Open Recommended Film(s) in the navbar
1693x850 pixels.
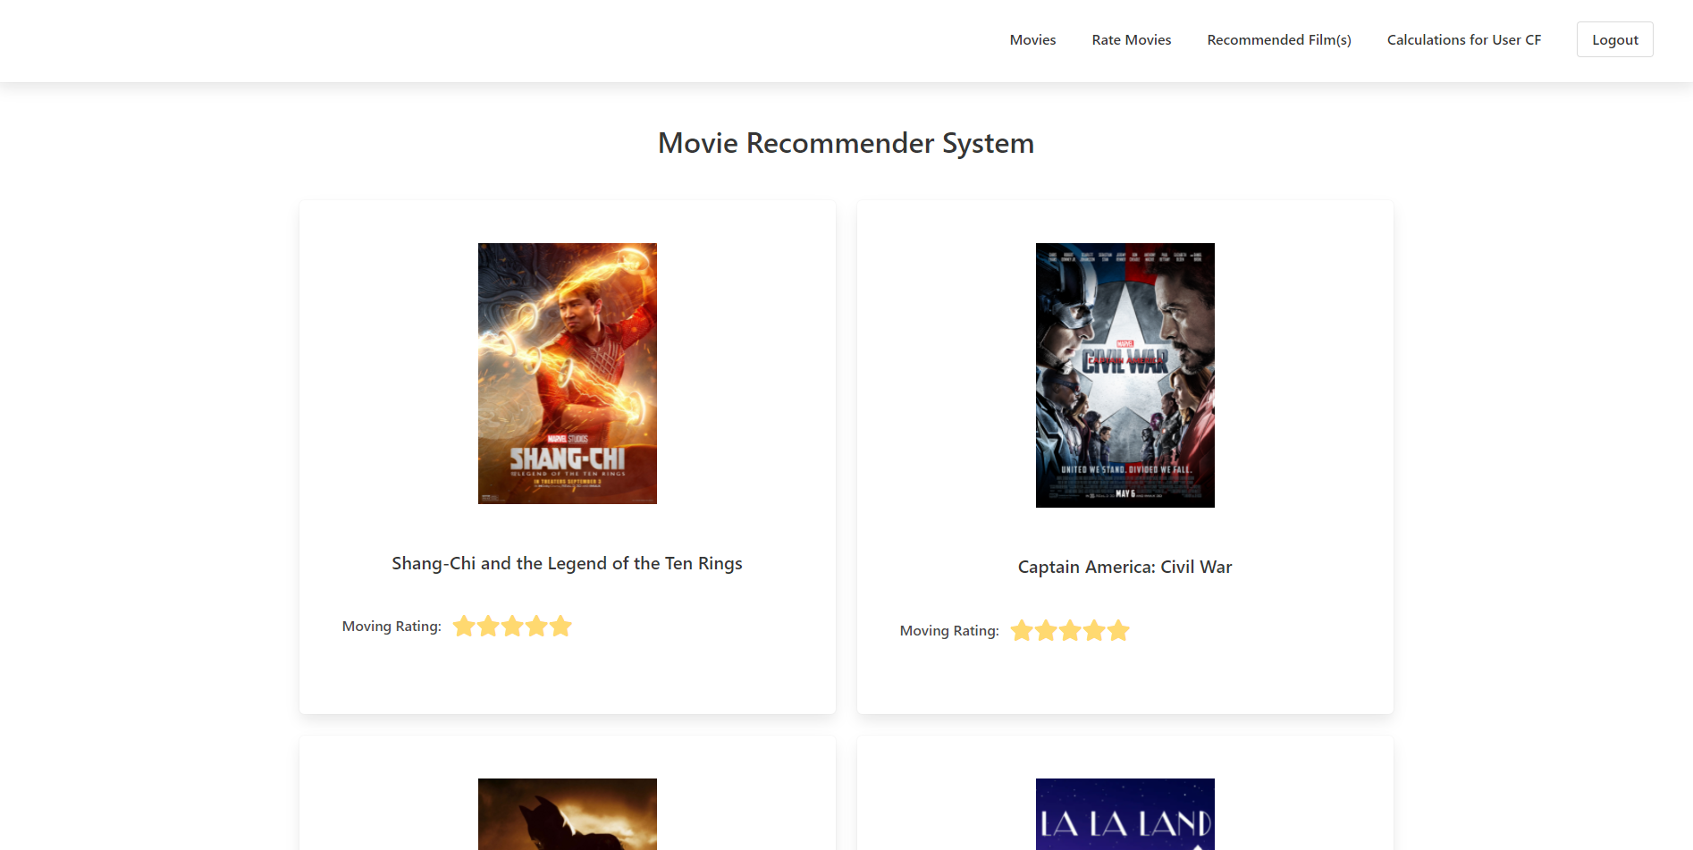tap(1278, 40)
